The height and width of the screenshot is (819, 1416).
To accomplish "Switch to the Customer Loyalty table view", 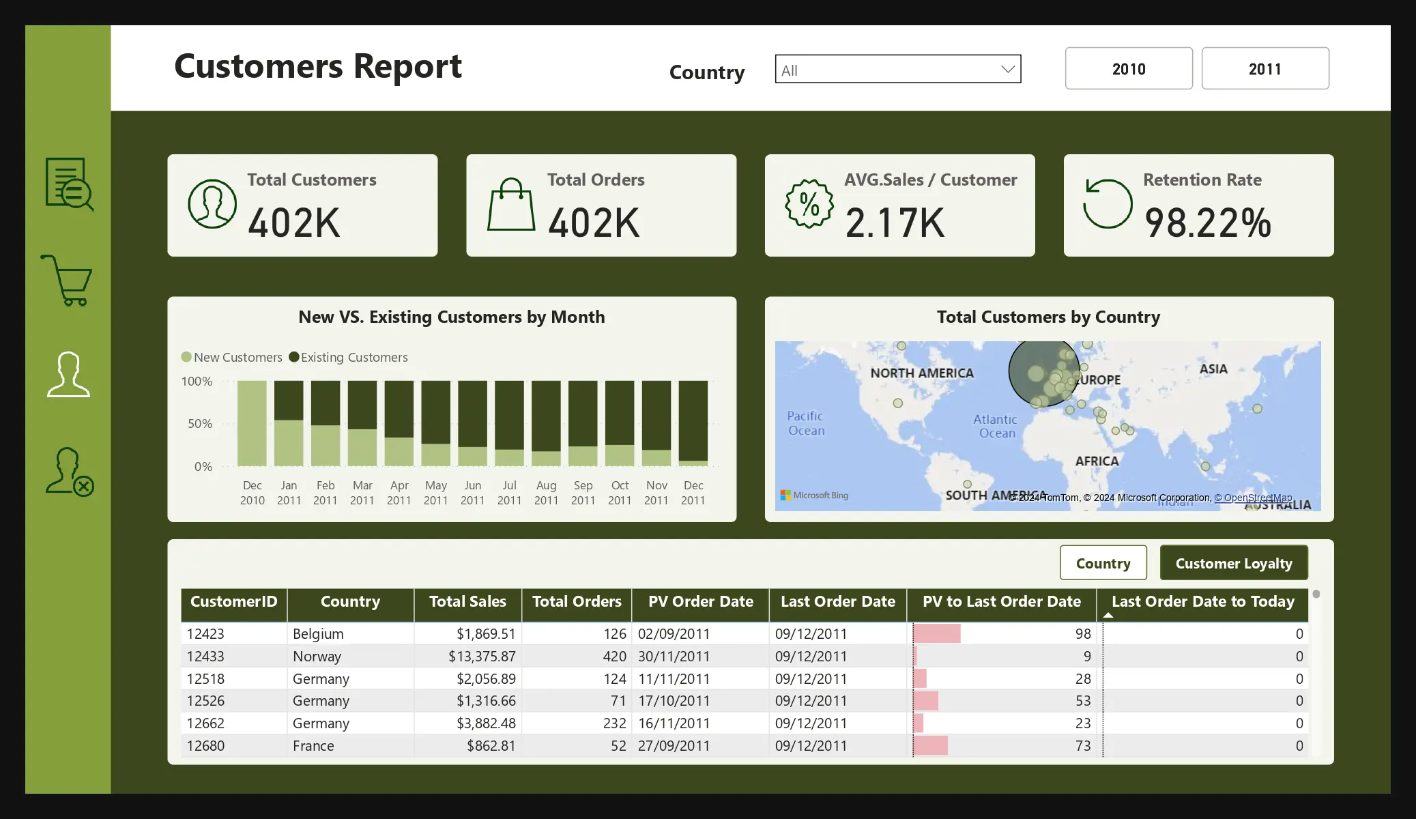I will pyautogui.click(x=1233, y=563).
